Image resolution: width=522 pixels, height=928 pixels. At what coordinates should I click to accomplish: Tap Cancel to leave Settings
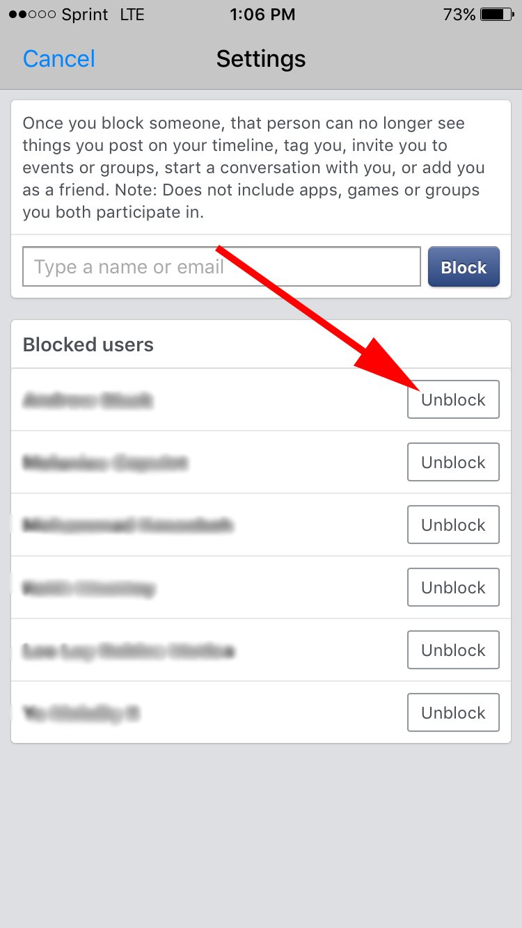[x=58, y=58]
